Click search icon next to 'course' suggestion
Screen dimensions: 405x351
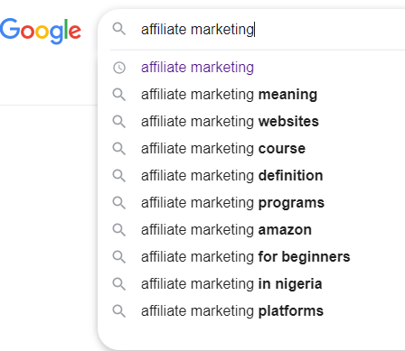click(119, 149)
